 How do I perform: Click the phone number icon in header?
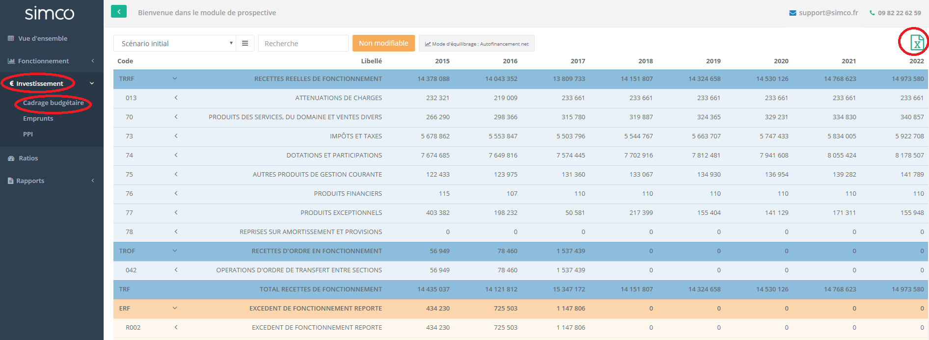pos(872,13)
